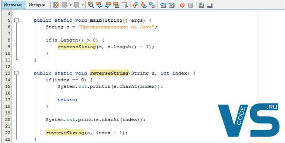Toggle highlight search results

[116, 5]
